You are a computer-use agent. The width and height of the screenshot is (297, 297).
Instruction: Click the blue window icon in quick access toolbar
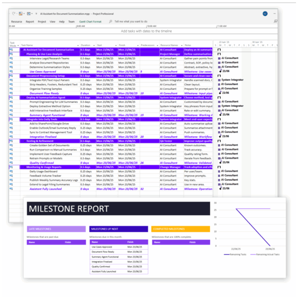tap(28, 13)
